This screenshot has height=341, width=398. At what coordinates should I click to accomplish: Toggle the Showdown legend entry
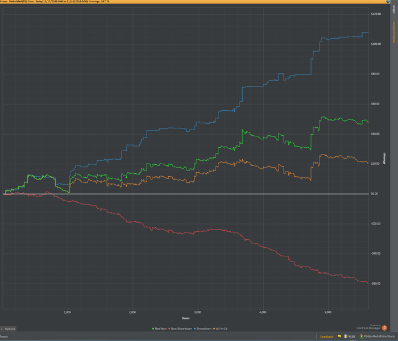[x=202, y=328]
